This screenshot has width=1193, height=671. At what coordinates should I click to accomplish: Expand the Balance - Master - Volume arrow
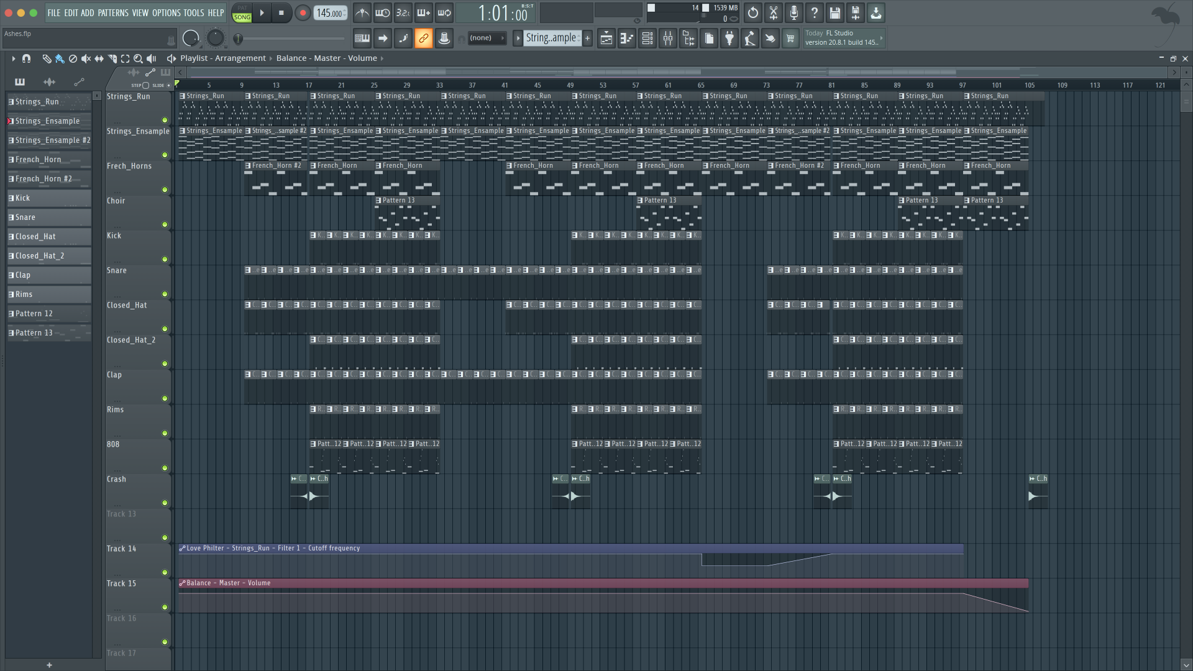(382, 58)
